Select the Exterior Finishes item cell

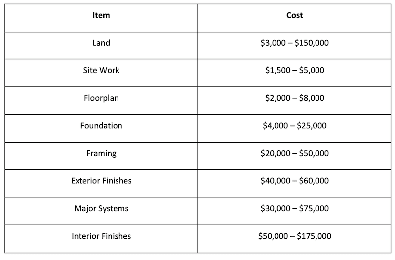pyautogui.click(x=101, y=181)
